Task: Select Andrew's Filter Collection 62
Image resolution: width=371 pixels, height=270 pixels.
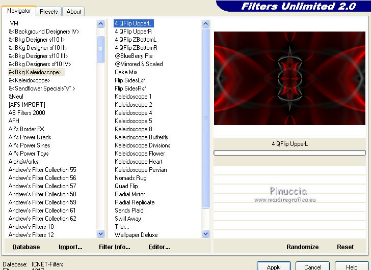Action: pyautogui.click(x=42, y=219)
